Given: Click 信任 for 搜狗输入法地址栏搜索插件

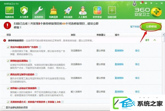Looking at the screenshot, I should click(137, 91).
